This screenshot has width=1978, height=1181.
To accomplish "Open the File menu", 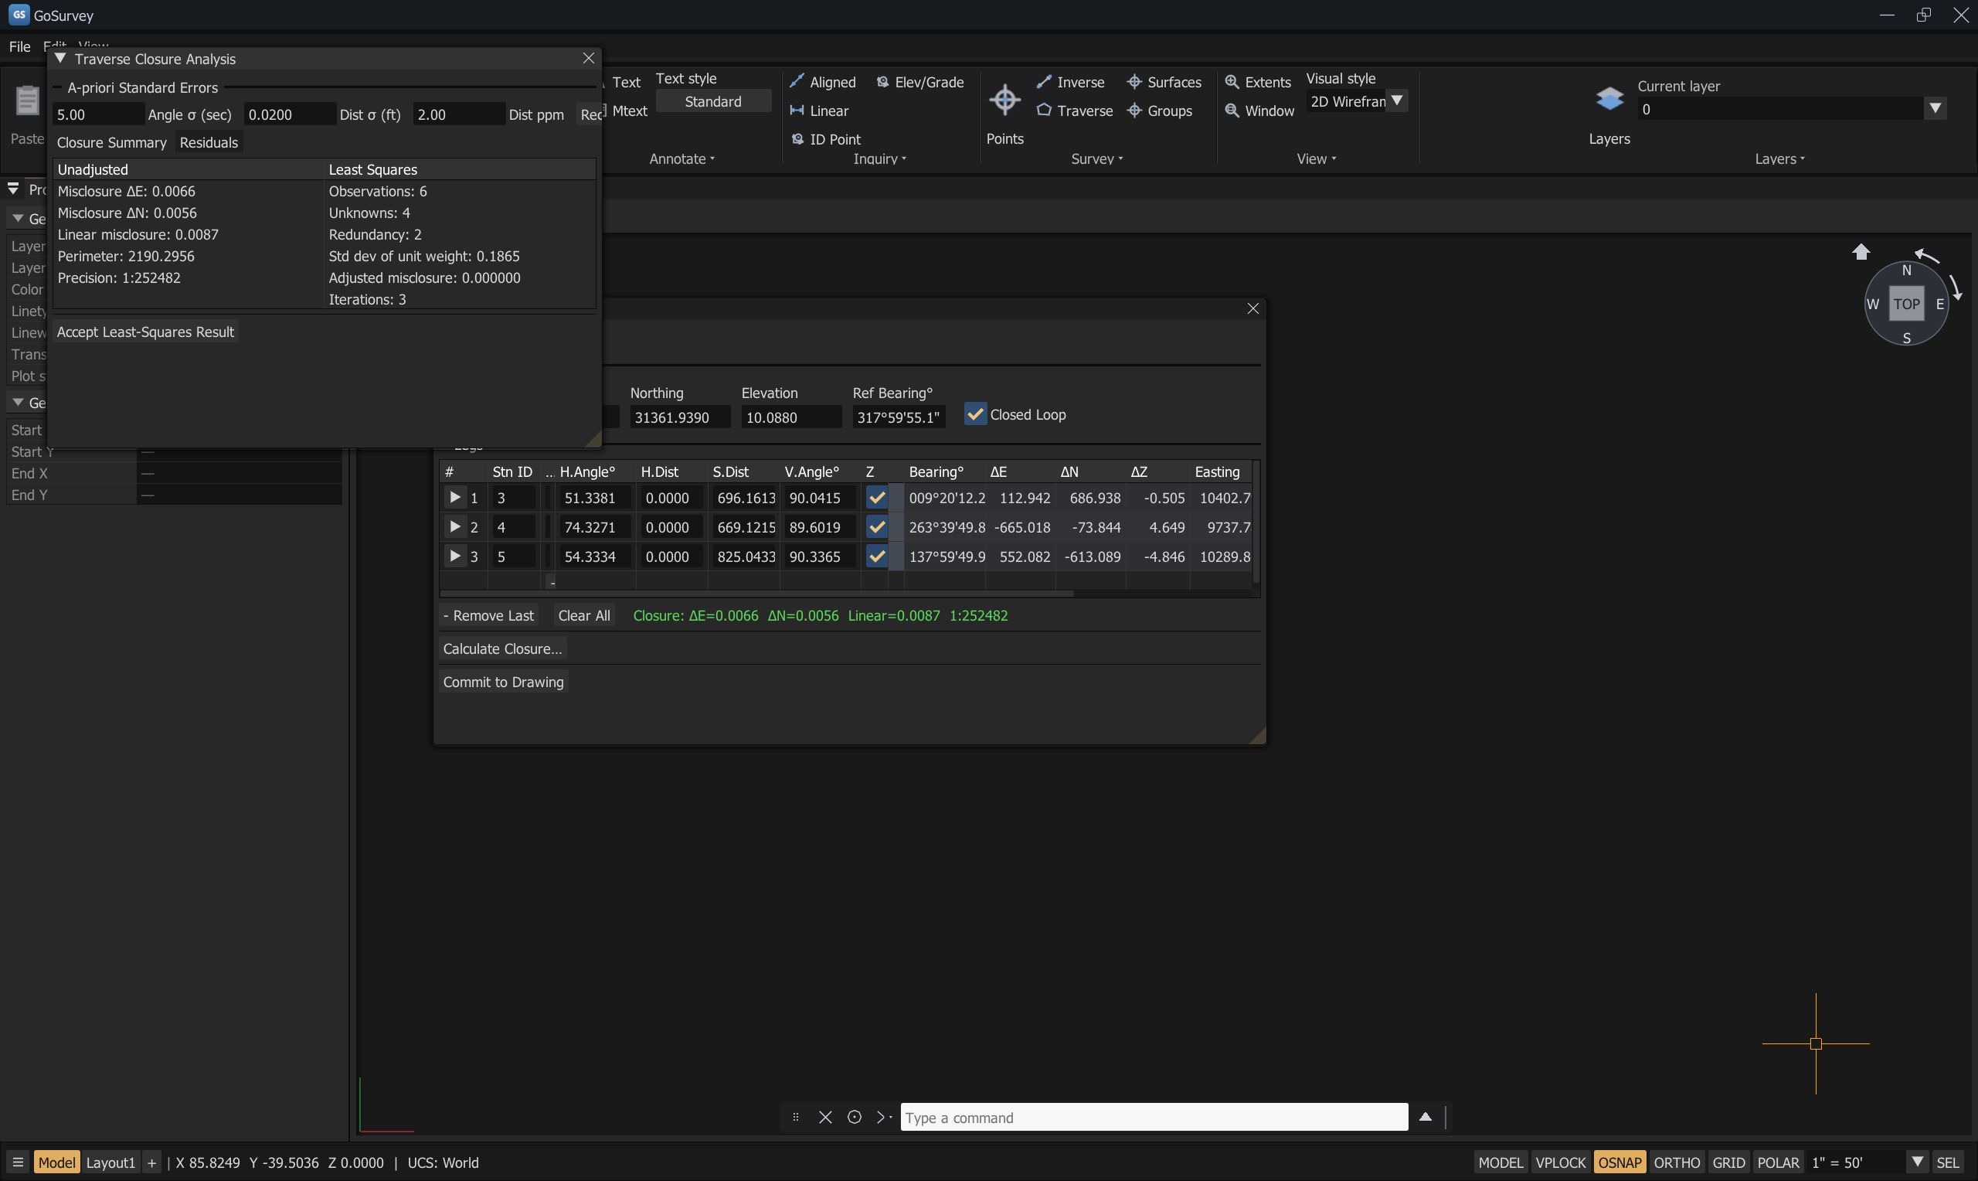I will tap(20, 46).
